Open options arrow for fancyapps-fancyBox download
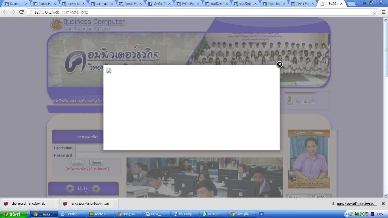The width and height of the screenshot is (388, 218). click(x=116, y=203)
